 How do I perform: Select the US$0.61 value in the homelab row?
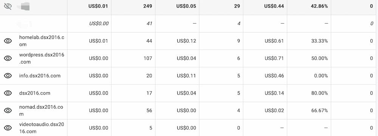coord(274,41)
